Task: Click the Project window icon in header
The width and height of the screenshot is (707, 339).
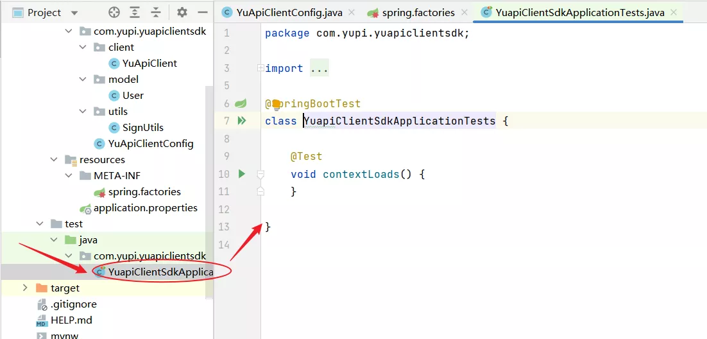Action: (x=17, y=13)
